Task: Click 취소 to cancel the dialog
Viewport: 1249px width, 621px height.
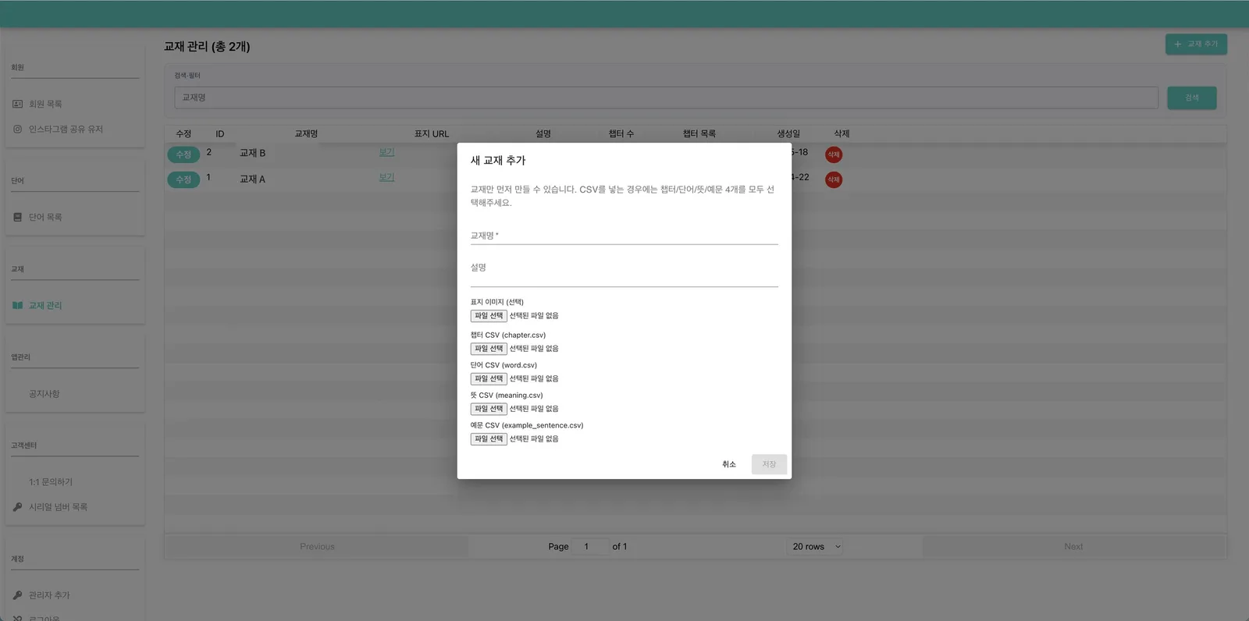Action: coord(729,464)
